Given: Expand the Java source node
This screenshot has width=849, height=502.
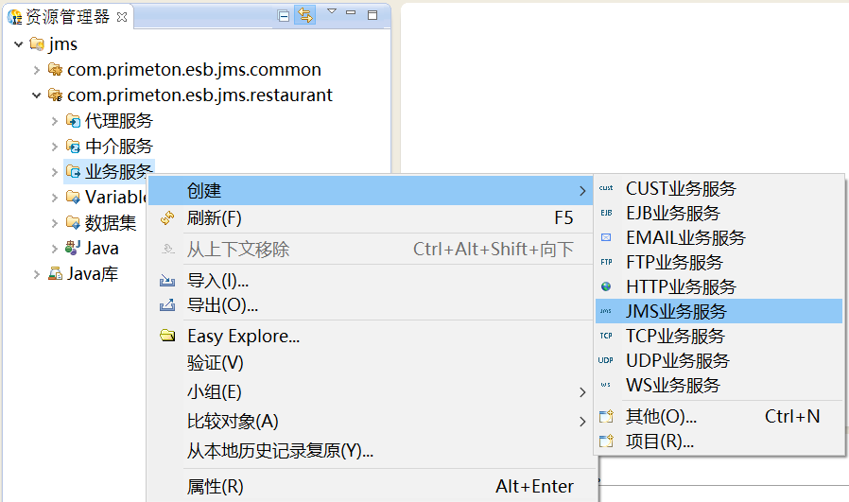Looking at the screenshot, I should 54,249.
